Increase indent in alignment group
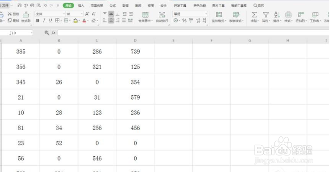 pos(131,14)
